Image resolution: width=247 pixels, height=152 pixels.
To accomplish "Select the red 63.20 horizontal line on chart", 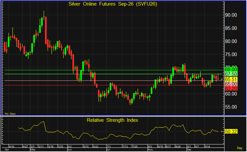I will click(x=113, y=85).
